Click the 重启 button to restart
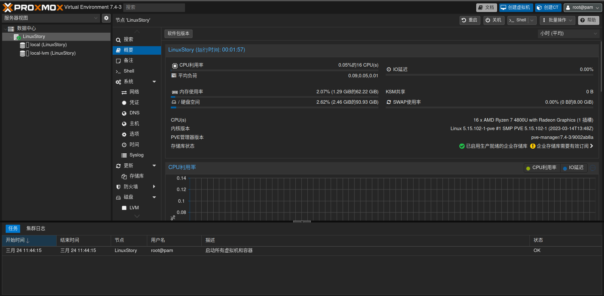This screenshot has height=296, width=604. 470,20
